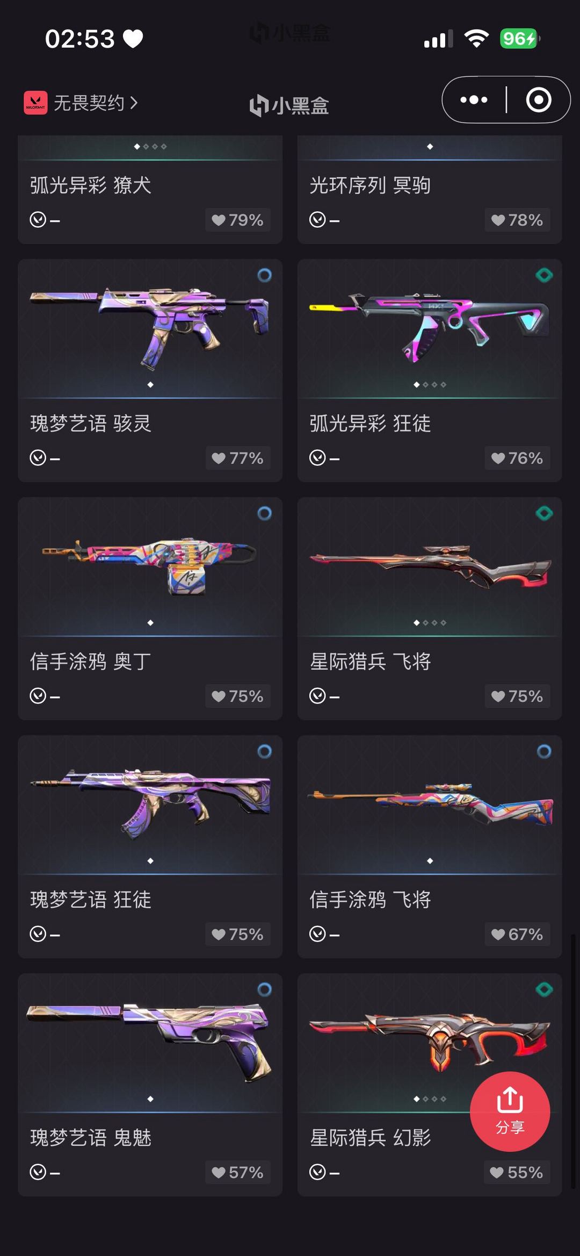Tap the Valorant app icon
The image size is (580, 1256).
35,103
